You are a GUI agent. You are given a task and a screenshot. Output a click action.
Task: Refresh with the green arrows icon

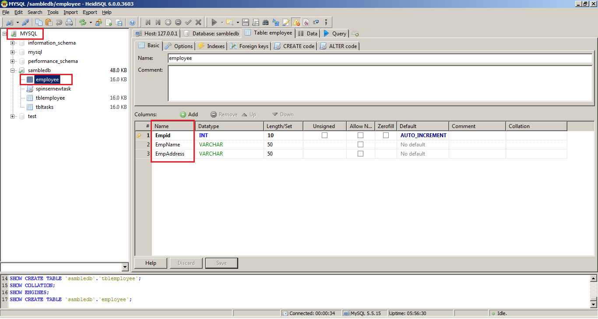(x=83, y=22)
